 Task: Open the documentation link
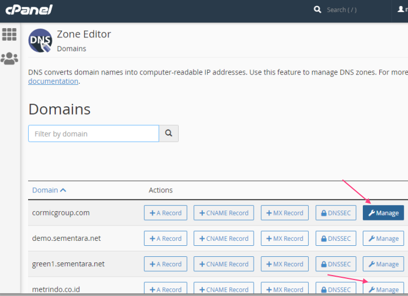[53, 82]
